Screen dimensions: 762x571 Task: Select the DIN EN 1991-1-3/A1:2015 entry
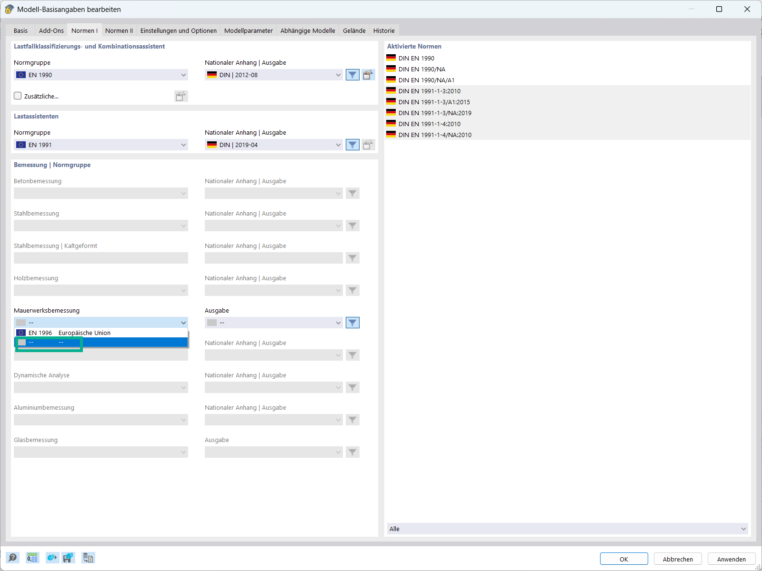[568, 102]
